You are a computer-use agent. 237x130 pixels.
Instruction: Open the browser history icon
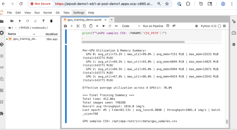[x=201, y=4]
